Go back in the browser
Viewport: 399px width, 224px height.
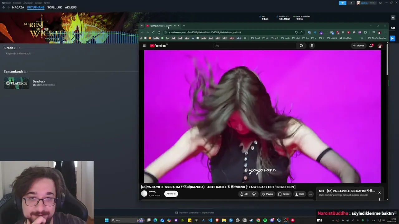pyautogui.click(x=142, y=32)
